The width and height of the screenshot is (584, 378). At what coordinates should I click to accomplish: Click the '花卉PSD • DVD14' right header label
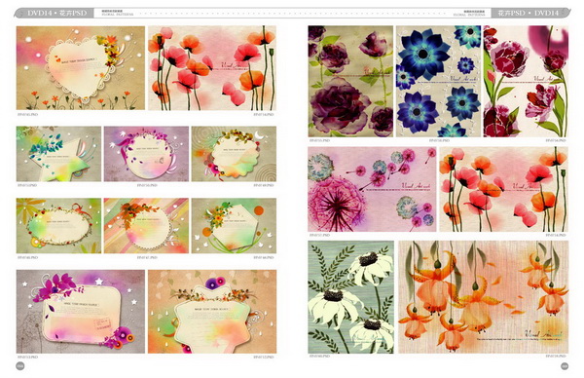tap(529, 13)
